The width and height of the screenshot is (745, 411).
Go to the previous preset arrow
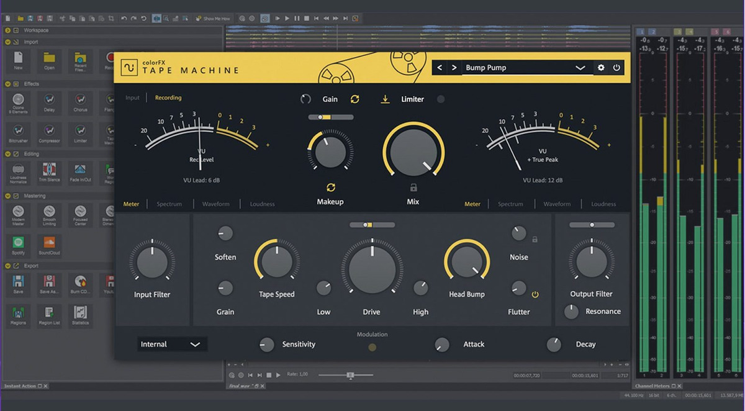coord(440,68)
